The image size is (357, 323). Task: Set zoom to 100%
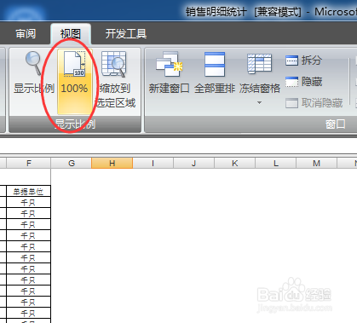pos(75,81)
